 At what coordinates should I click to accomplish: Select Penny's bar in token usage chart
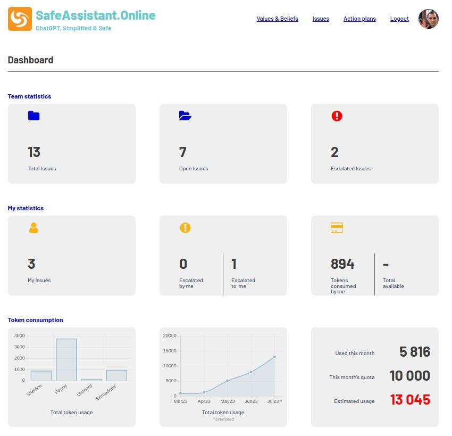point(66,359)
